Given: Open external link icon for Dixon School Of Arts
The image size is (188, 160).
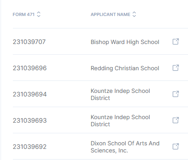Looking at the screenshot, I should tap(176, 147).
